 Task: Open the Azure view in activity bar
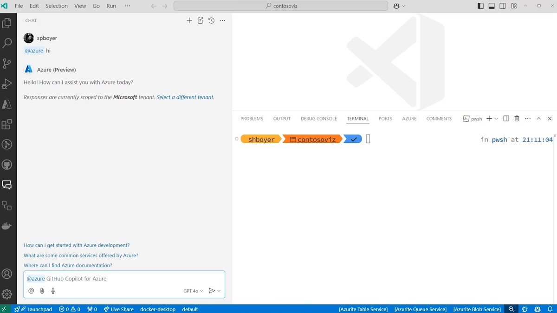click(x=7, y=104)
